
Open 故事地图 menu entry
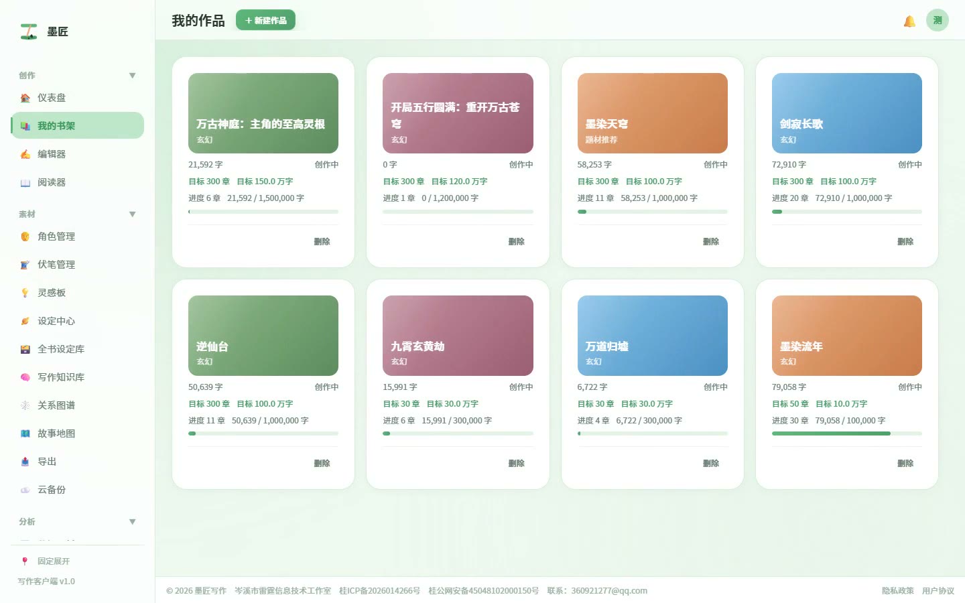click(x=78, y=433)
